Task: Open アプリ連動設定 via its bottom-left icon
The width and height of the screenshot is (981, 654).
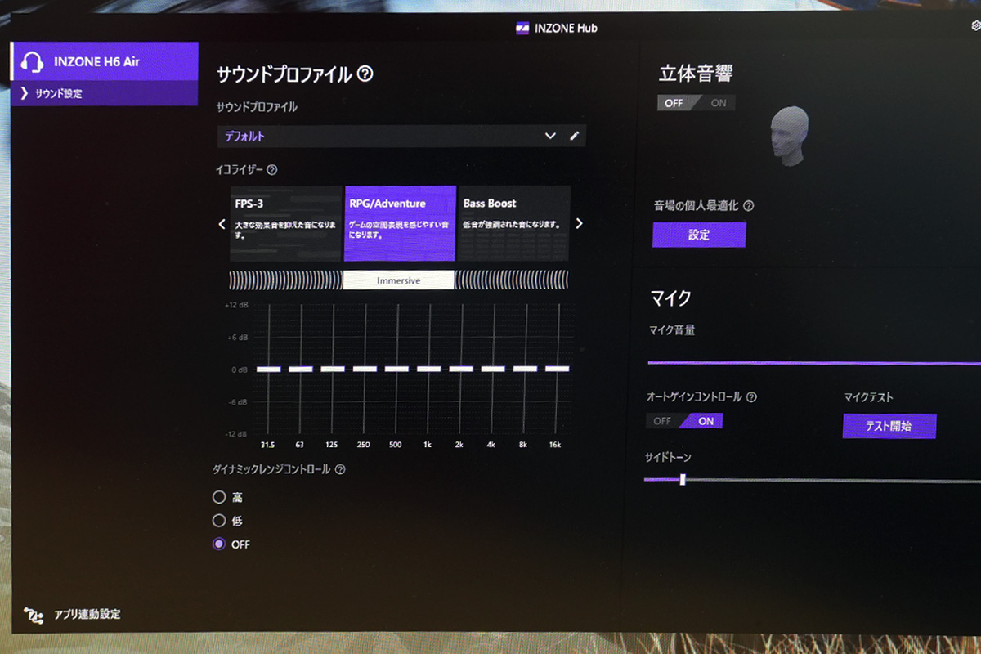Action: click(34, 615)
